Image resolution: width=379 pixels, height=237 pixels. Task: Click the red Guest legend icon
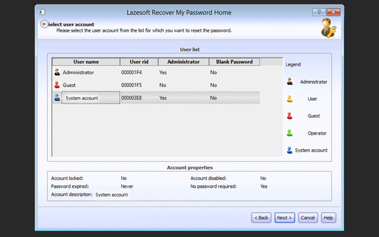[x=290, y=116]
